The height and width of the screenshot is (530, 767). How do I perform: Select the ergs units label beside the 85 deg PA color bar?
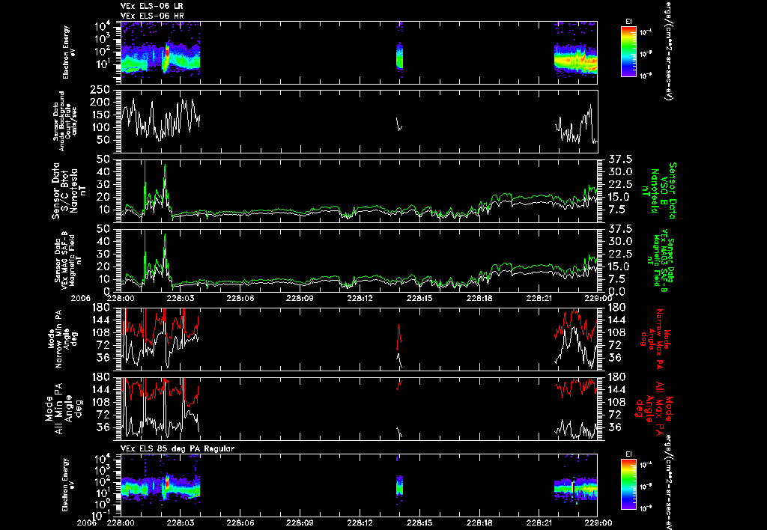pos(667,484)
